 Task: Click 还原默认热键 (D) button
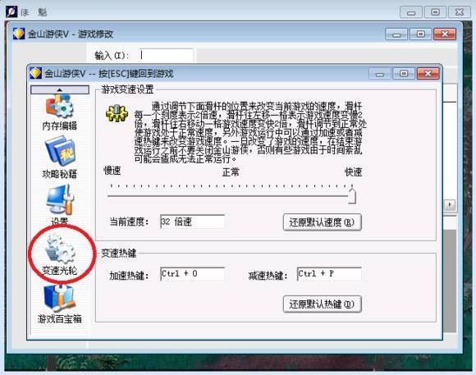point(322,304)
